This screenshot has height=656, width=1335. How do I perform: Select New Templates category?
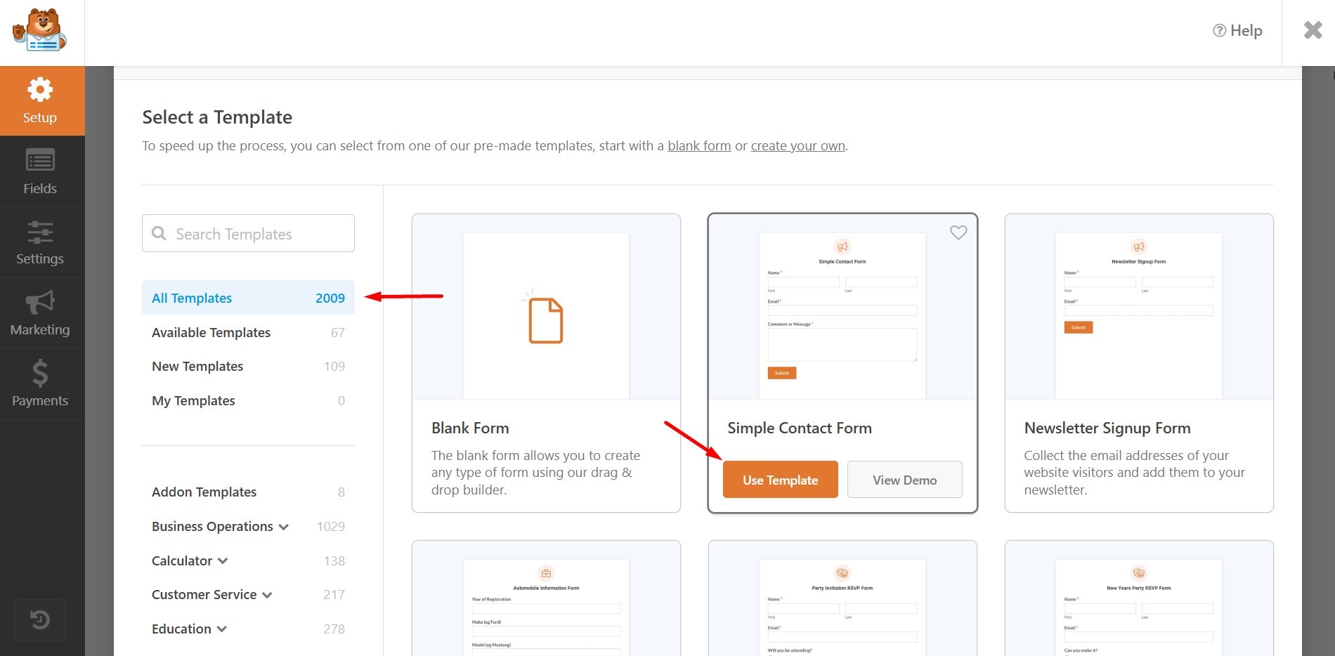pos(248,366)
